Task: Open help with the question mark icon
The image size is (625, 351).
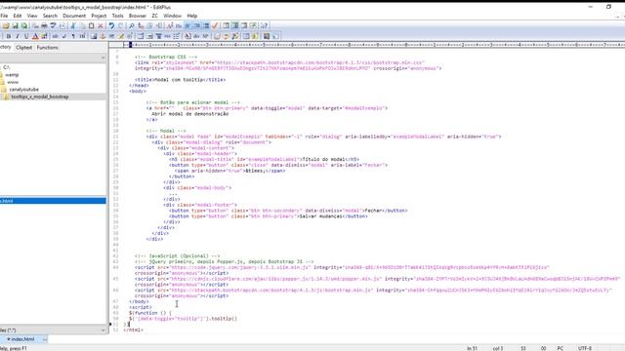Action: [265, 26]
